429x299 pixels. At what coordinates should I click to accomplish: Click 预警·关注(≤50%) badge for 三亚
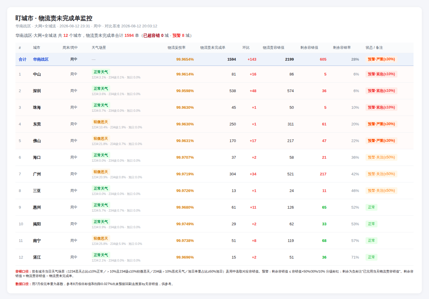(x=381, y=191)
